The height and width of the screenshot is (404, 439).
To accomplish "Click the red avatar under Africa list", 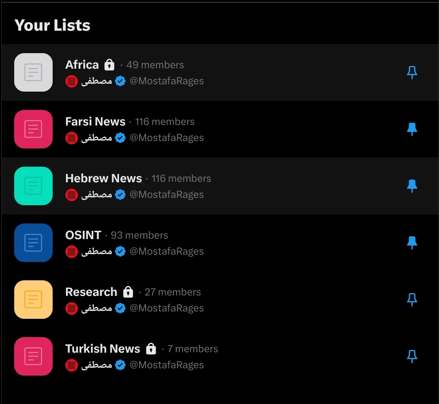I will 71,81.
